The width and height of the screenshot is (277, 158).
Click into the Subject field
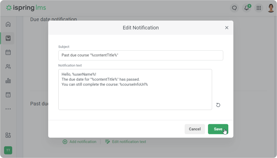(x=141, y=55)
